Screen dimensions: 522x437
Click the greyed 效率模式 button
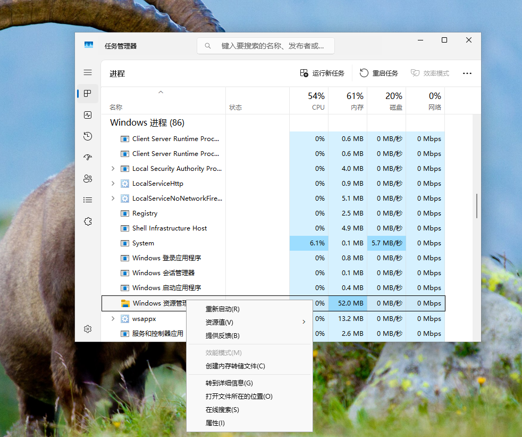point(430,73)
